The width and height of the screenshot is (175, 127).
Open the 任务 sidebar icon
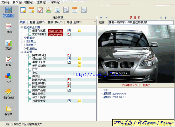pos(8,61)
